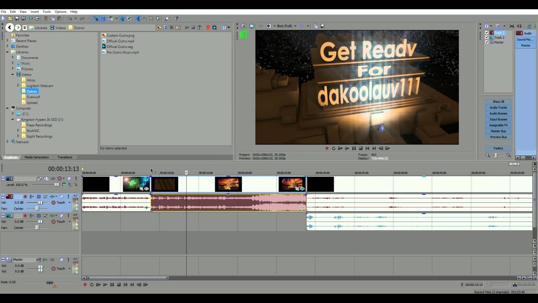
Task: Click the New project icon in main toolbar
Action: 3,19
